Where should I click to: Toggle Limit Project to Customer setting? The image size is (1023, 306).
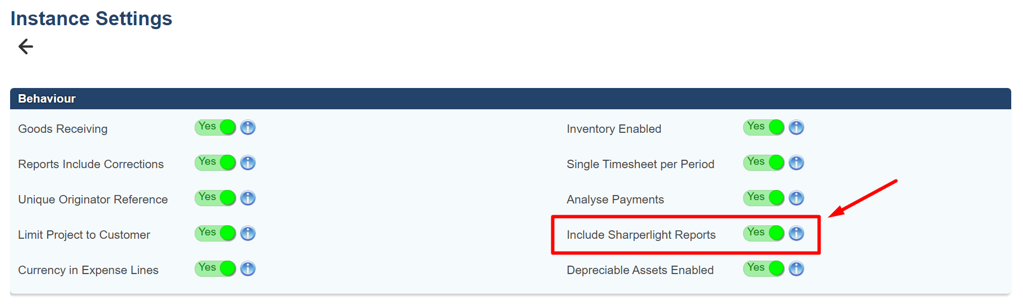coord(215,234)
